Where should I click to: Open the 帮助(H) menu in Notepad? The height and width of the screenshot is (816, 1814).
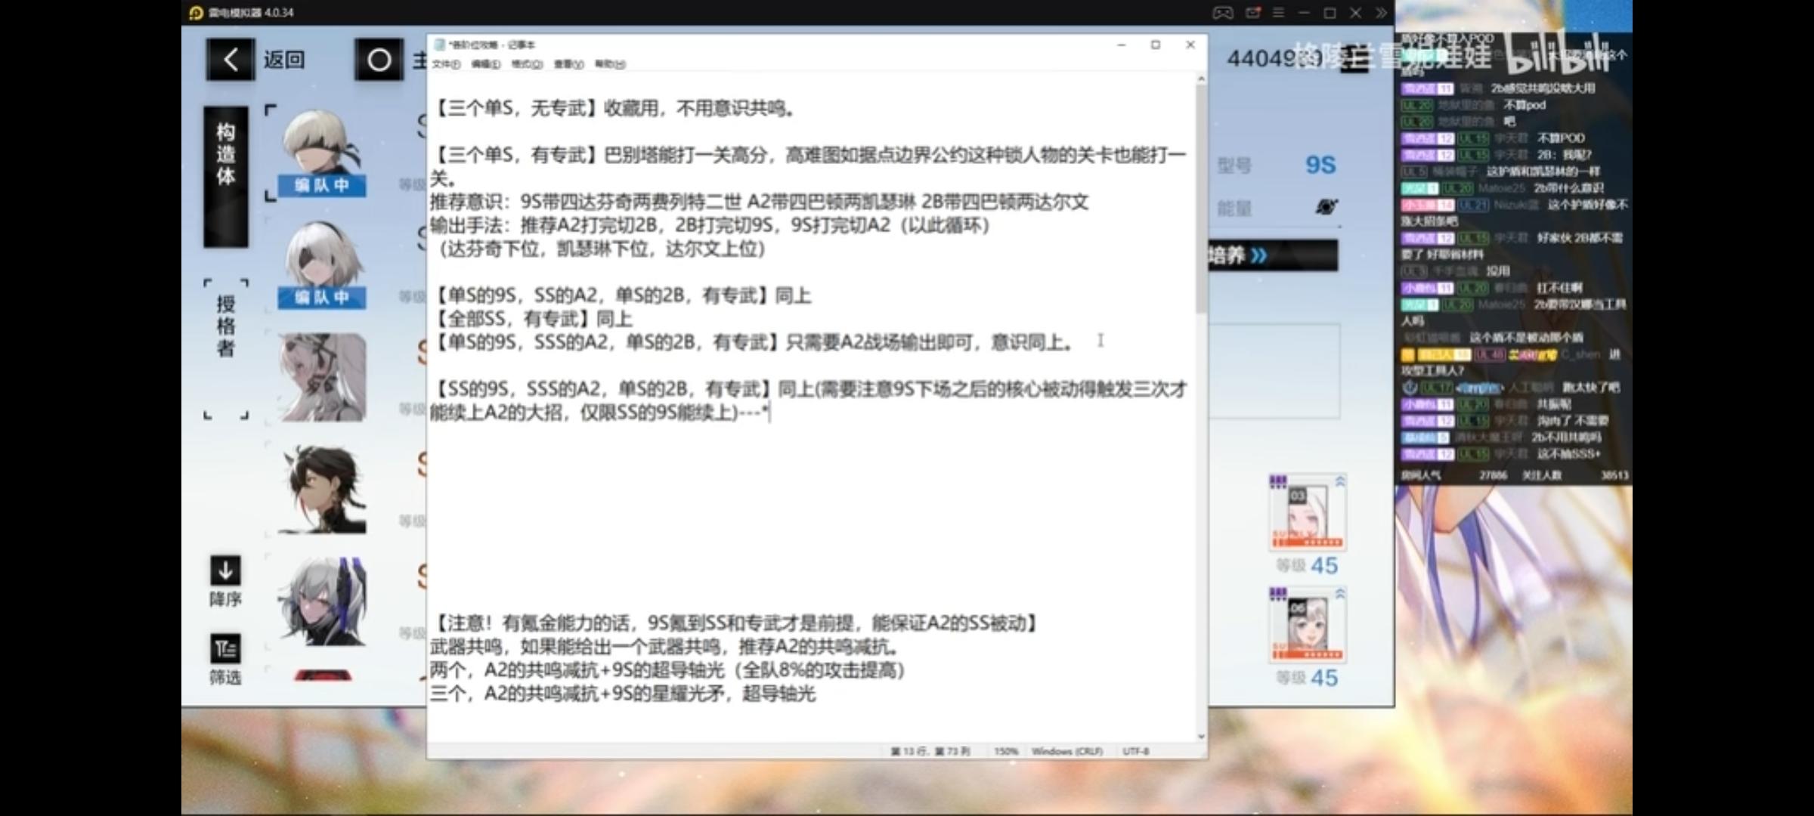pos(610,64)
